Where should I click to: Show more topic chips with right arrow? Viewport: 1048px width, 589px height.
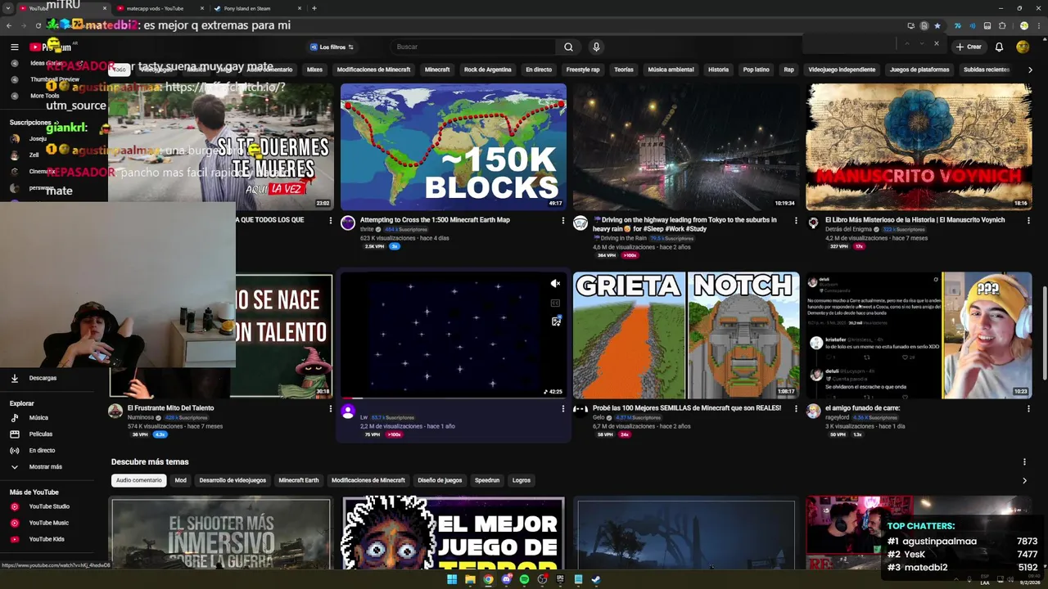(x=1029, y=70)
